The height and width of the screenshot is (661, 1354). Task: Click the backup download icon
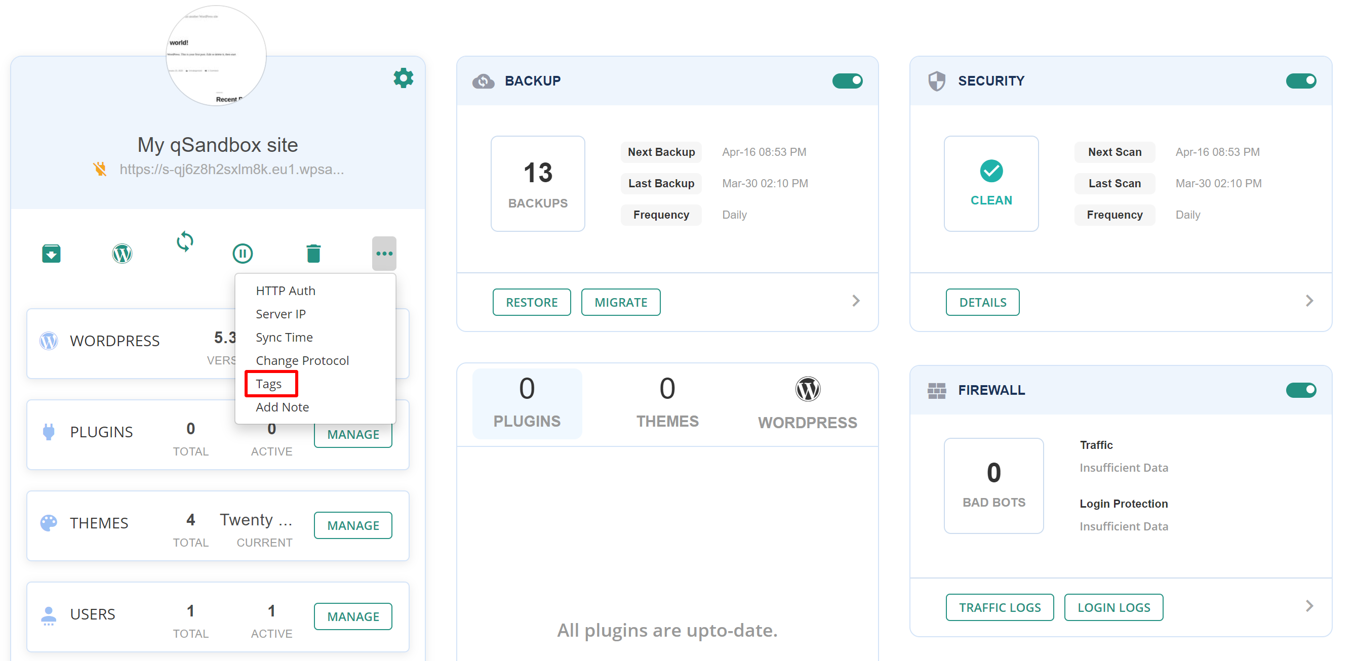click(x=51, y=254)
